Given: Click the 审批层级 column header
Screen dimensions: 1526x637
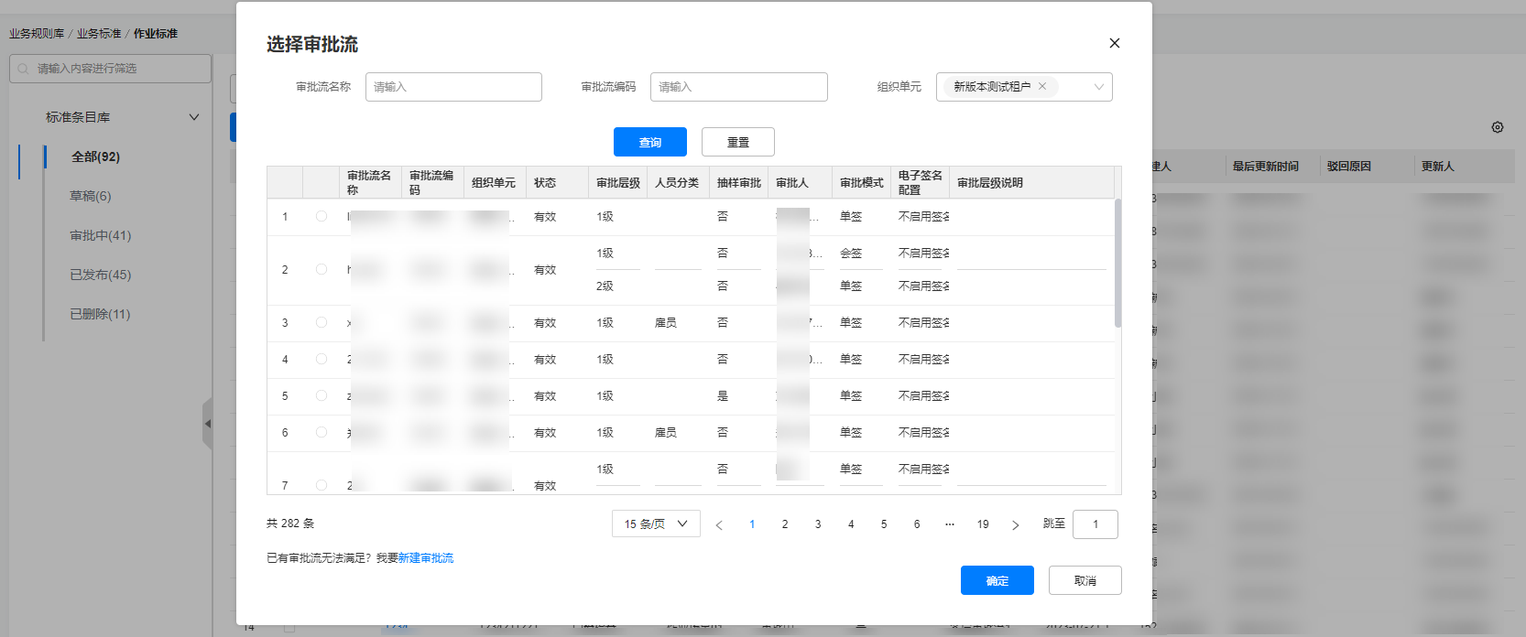Looking at the screenshot, I should point(618,183).
